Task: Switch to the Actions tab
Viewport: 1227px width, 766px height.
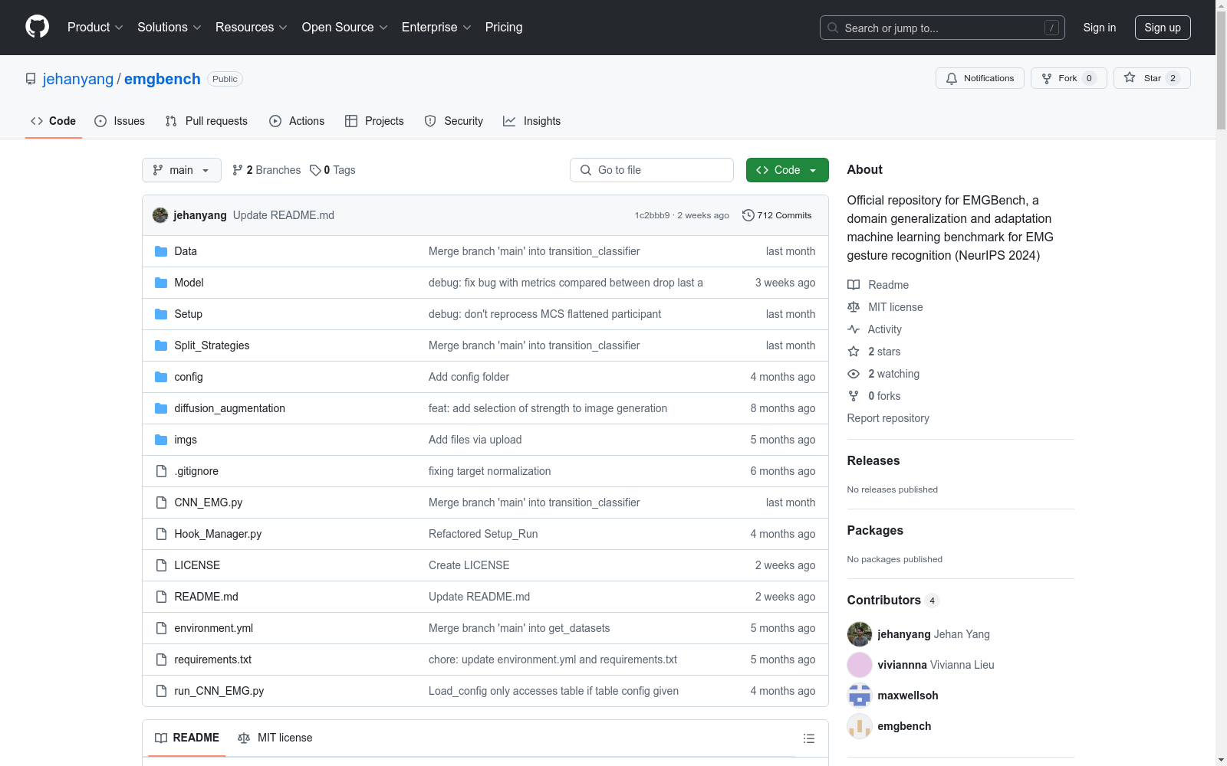Action: pyautogui.click(x=297, y=121)
